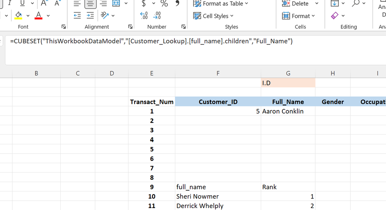Image resolution: width=386 pixels, height=210 pixels.
Task: Decrease the indent
Action: point(77,15)
